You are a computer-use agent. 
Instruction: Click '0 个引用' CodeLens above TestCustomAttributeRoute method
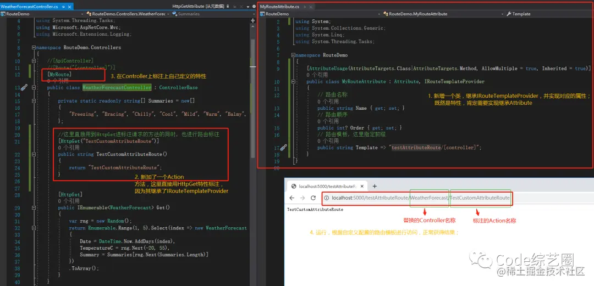[x=69, y=148]
